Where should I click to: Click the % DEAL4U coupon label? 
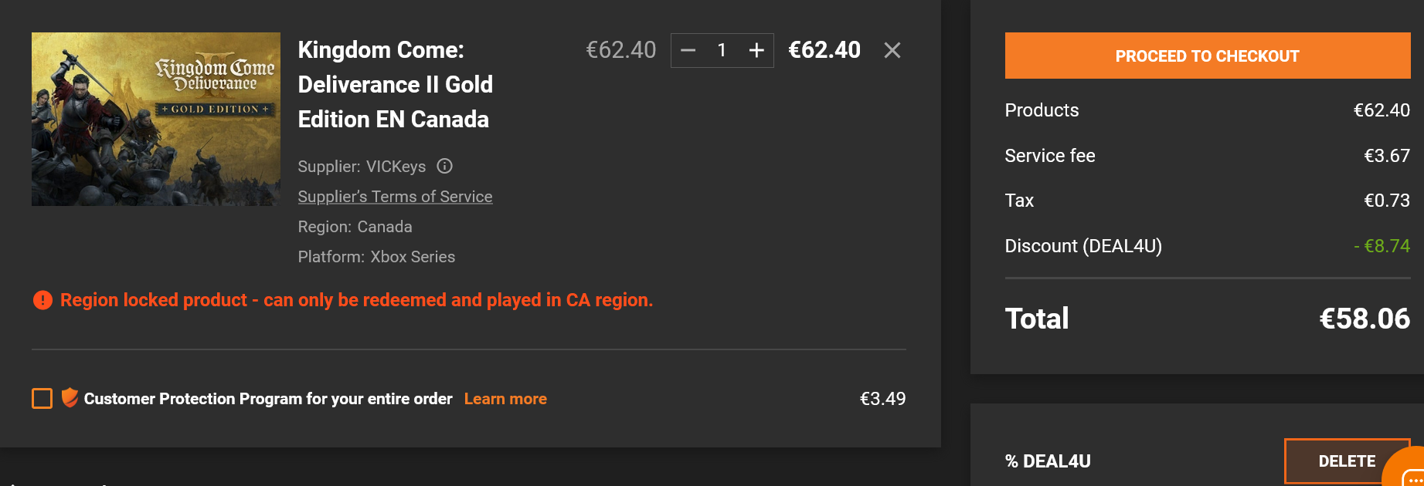point(1048,461)
